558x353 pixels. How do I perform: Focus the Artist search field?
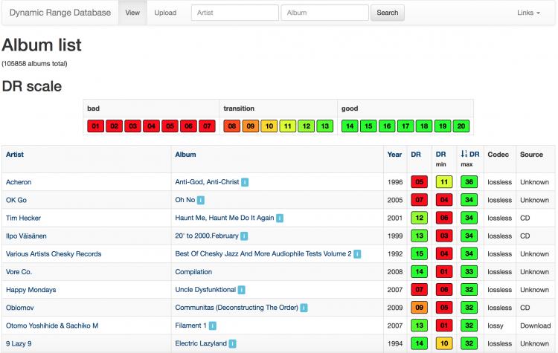point(234,13)
